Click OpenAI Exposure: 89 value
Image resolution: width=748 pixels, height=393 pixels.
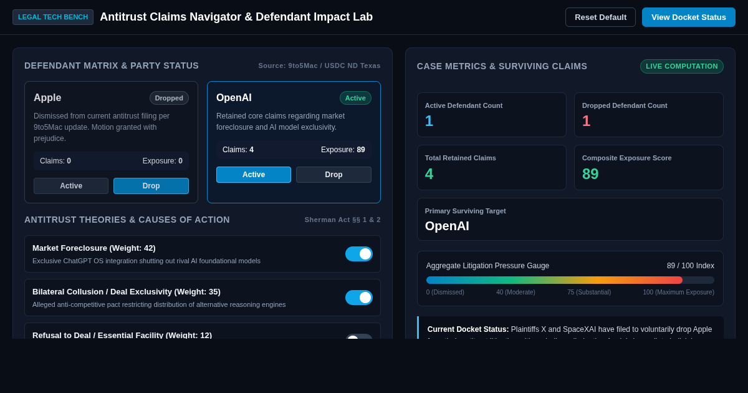(343, 150)
